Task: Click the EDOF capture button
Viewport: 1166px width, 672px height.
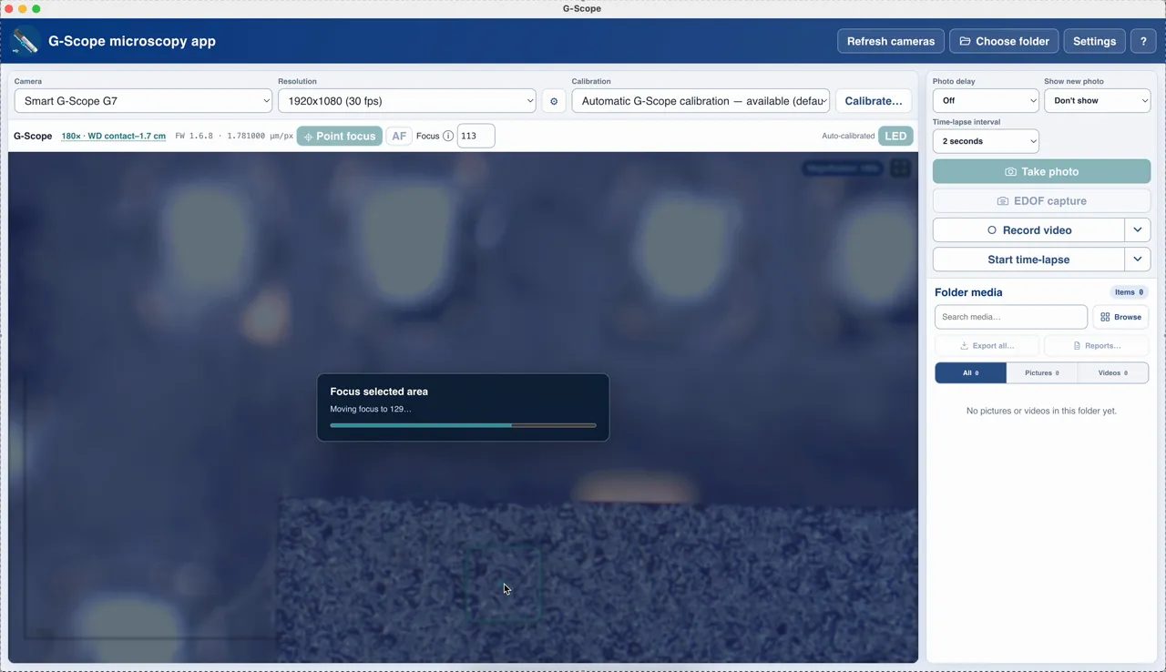Action: coord(1042,201)
